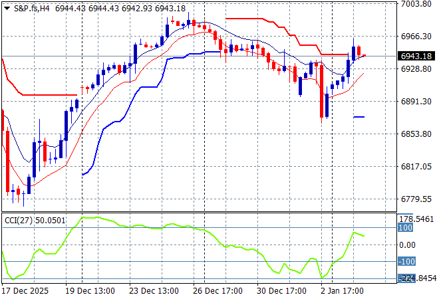Select the S&P.fs,H4 symbol label

tap(32, 9)
